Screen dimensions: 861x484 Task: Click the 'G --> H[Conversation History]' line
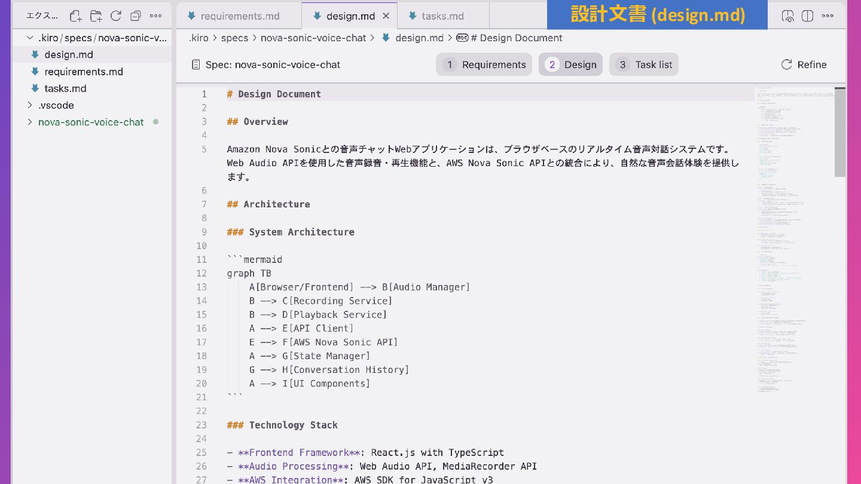coord(329,369)
